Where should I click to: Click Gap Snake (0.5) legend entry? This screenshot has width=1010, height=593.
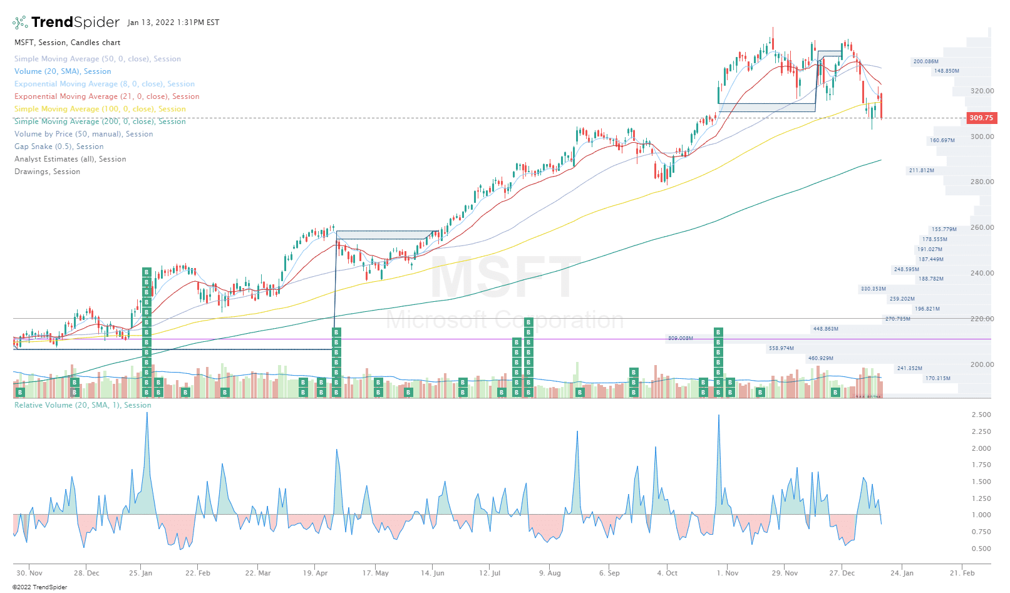[x=59, y=147]
